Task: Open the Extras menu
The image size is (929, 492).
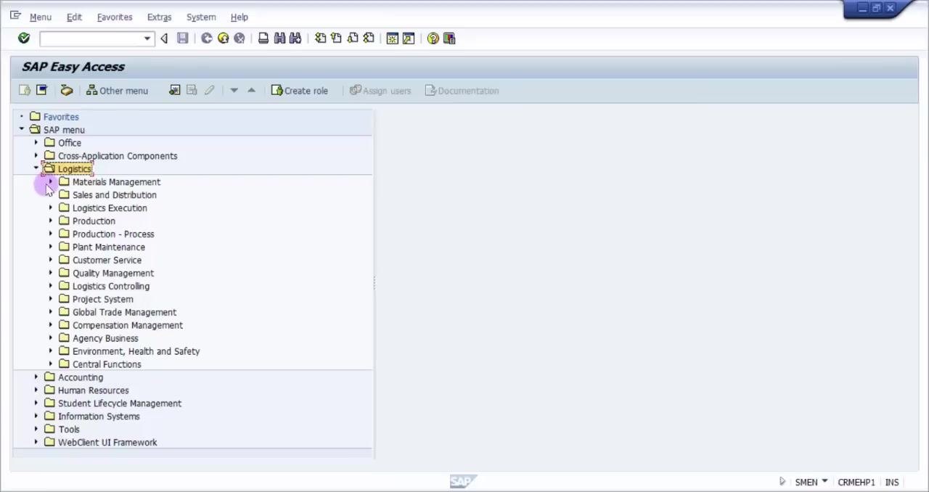Action: [159, 17]
